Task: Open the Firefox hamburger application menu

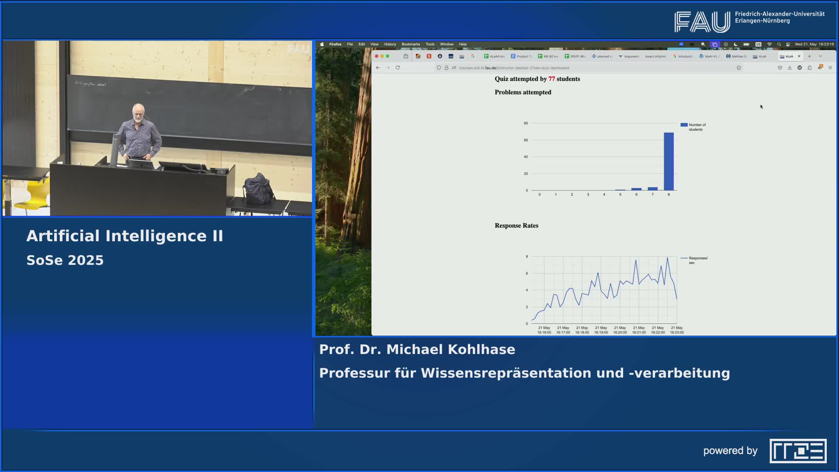Action: (x=830, y=68)
